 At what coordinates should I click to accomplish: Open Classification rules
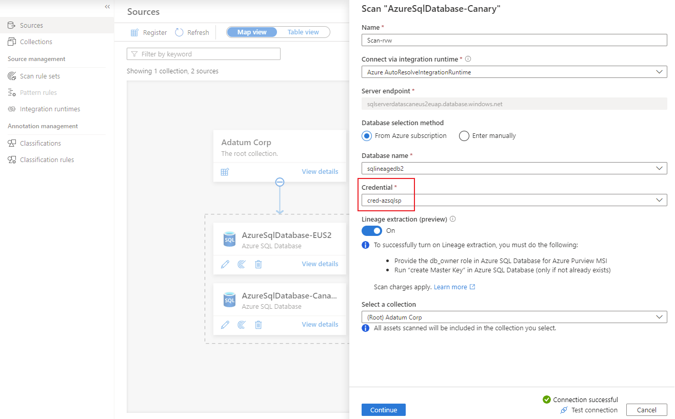coord(47,159)
